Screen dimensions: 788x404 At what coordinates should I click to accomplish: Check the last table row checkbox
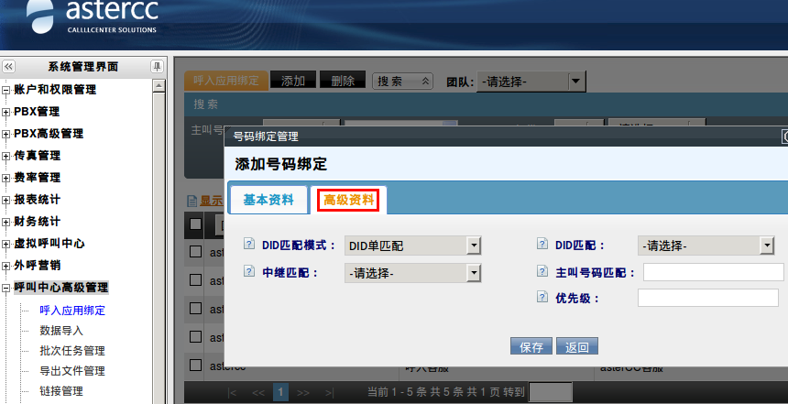pyautogui.click(x=195, y=365)
